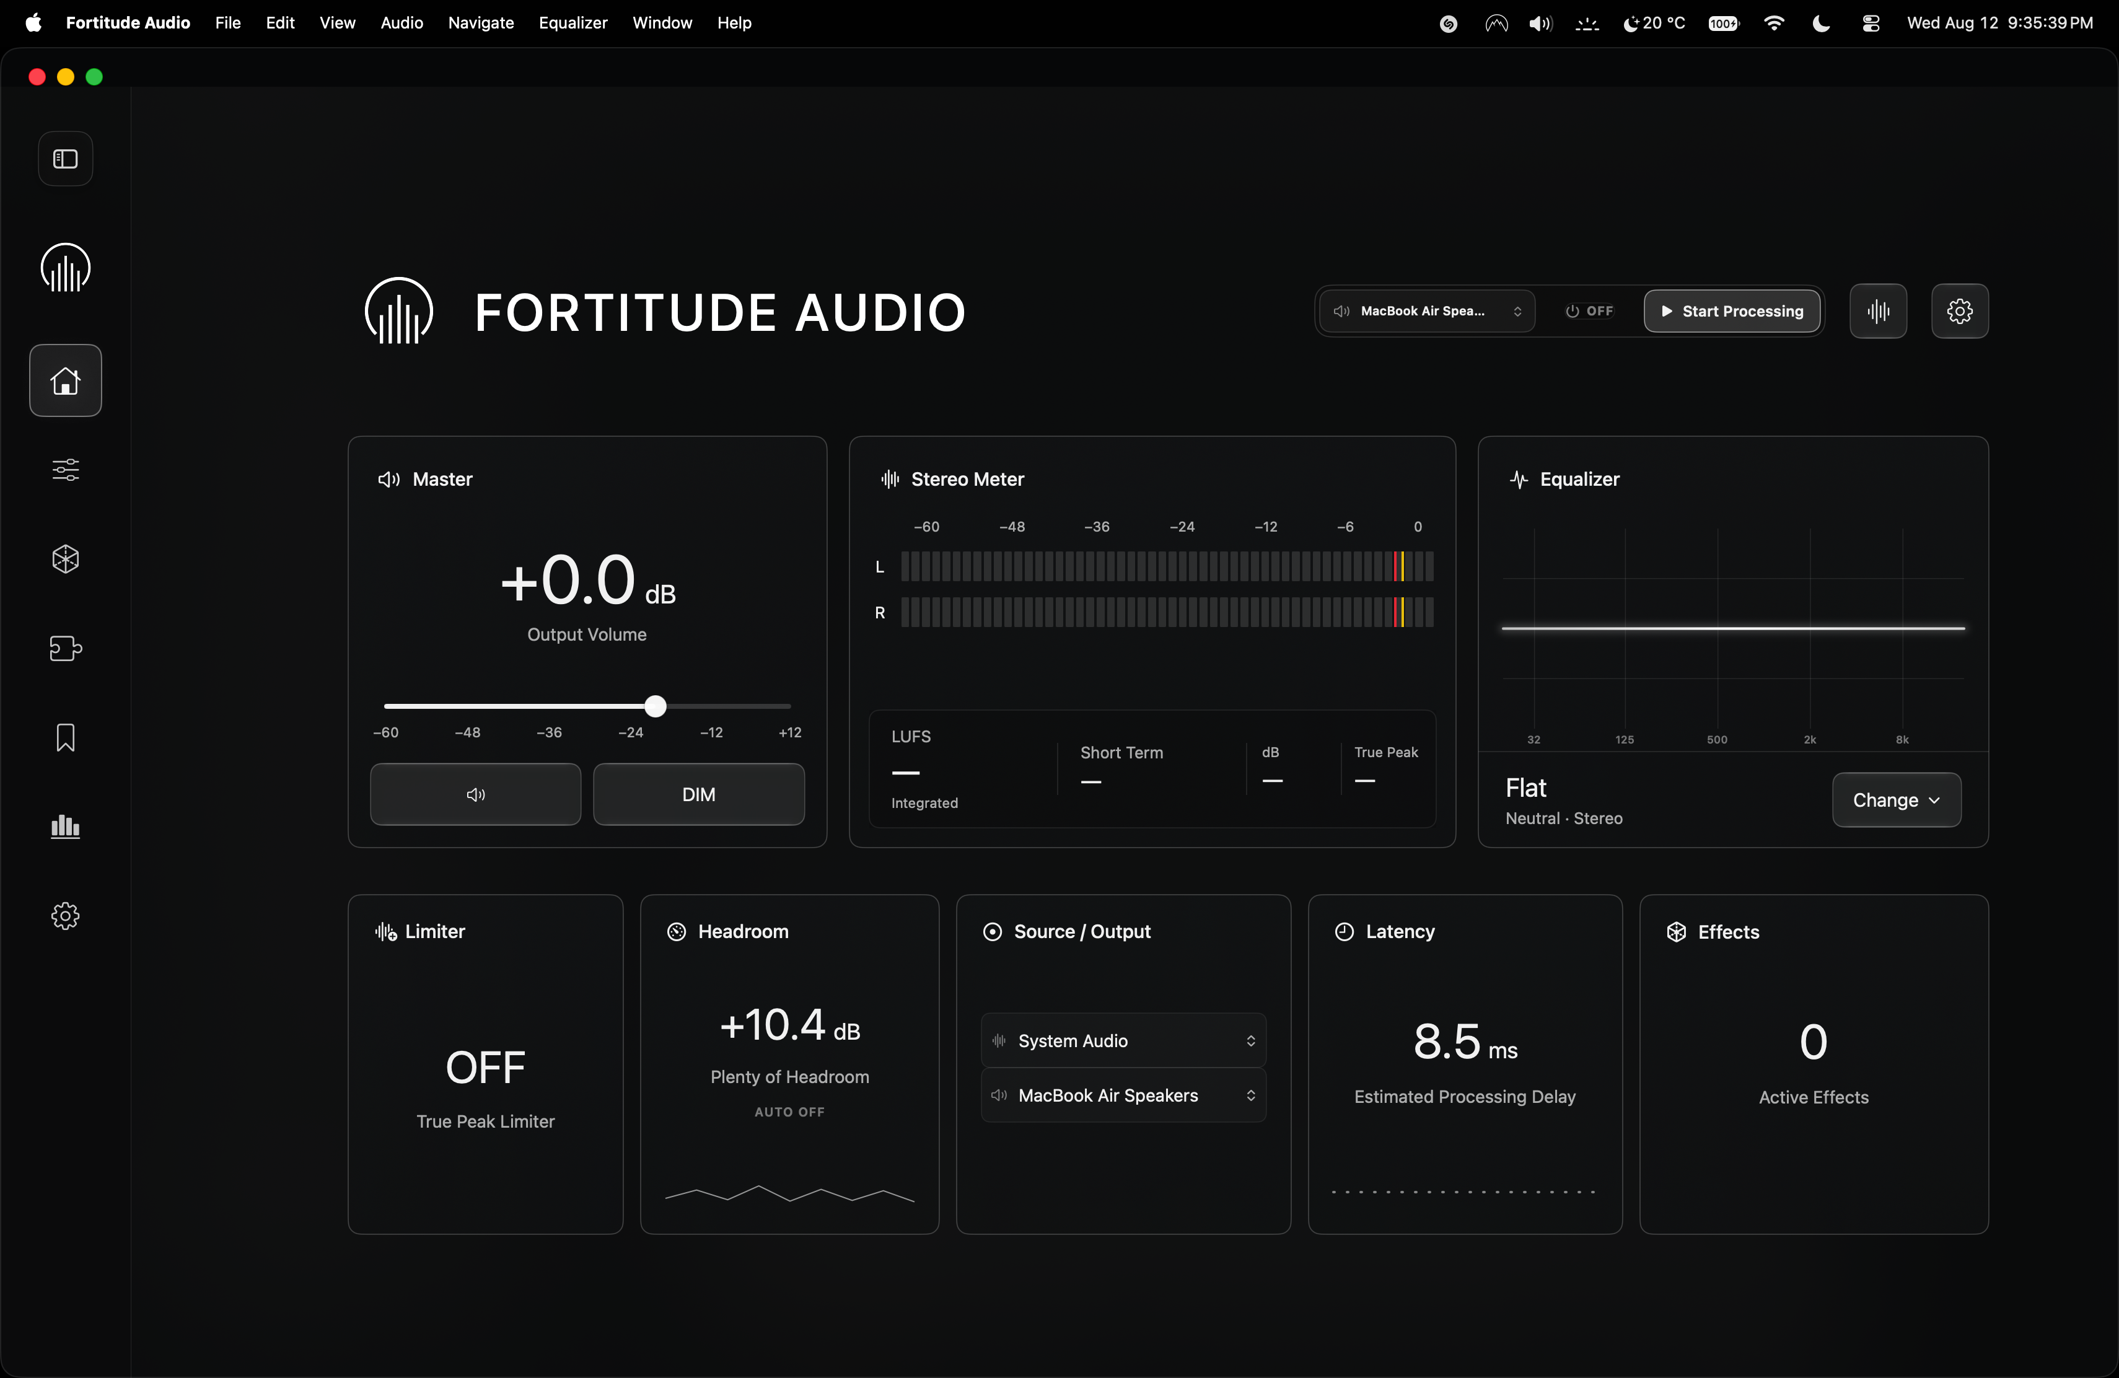Screen dimensions: 2119x1378
Task: Open the Change equalizer preset dropdown
Action: 1895,799
